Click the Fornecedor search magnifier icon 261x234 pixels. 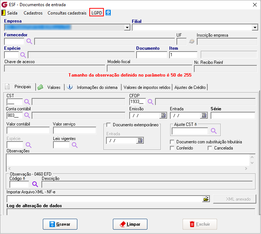tap(29, 41)
